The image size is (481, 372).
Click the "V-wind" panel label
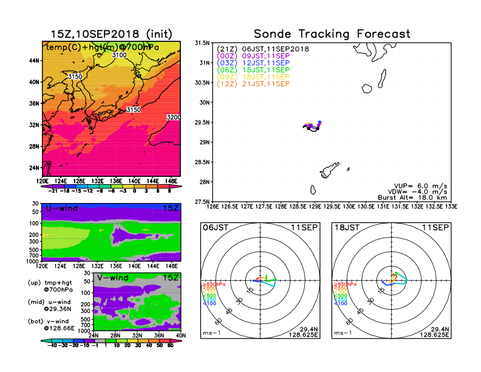(x=112, y=278)
